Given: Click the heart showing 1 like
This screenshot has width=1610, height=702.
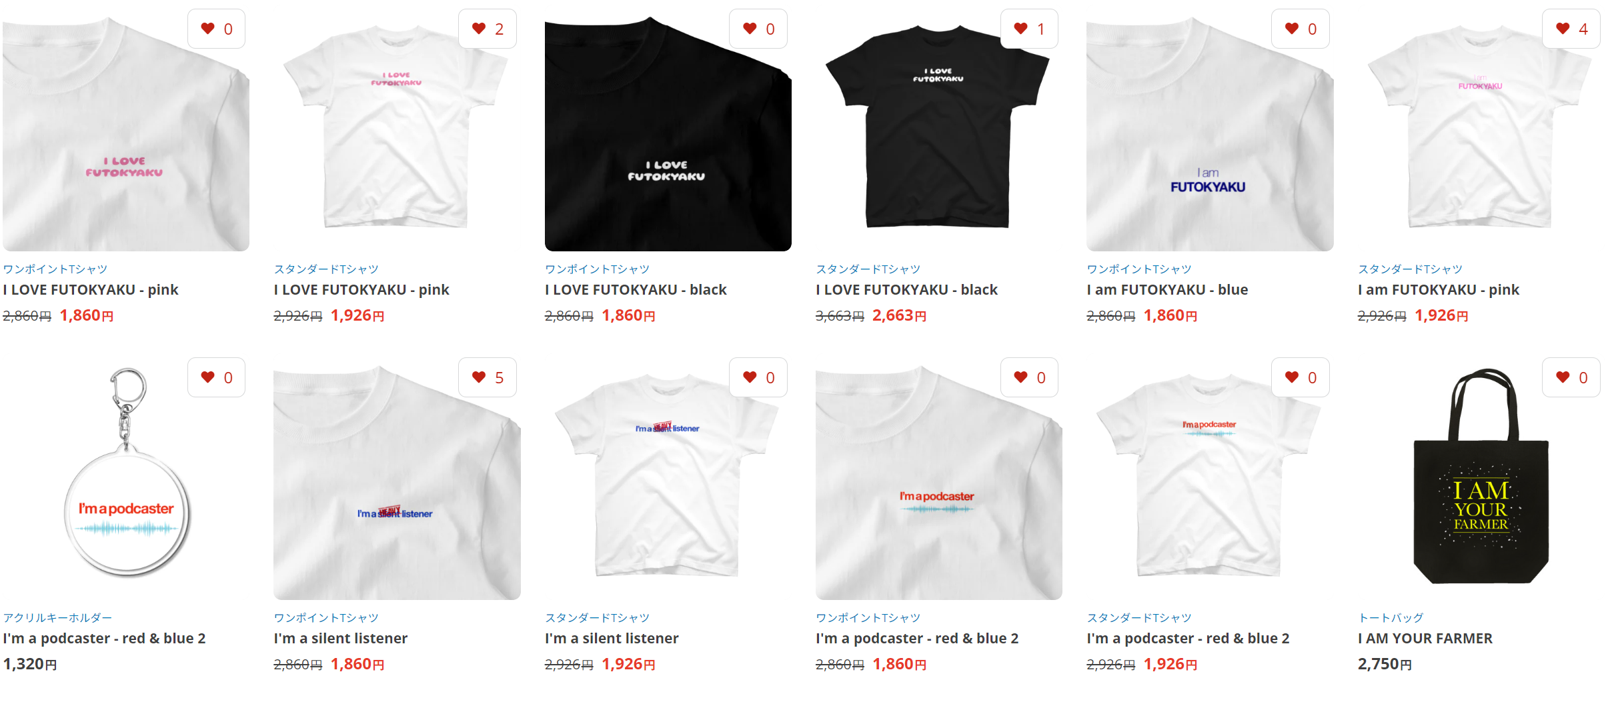Looking at the screenshot, I should tap(1029, 29).
